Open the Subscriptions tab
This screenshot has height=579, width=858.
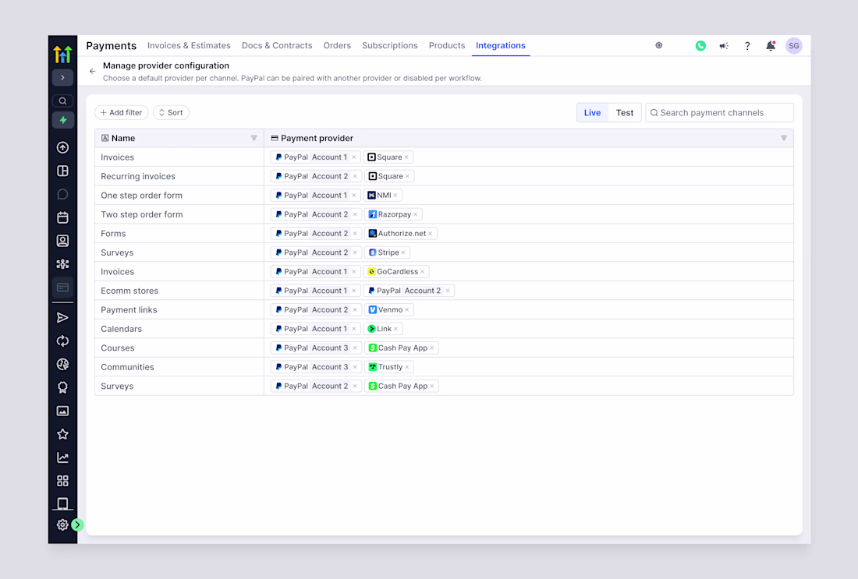coord(389,46)
